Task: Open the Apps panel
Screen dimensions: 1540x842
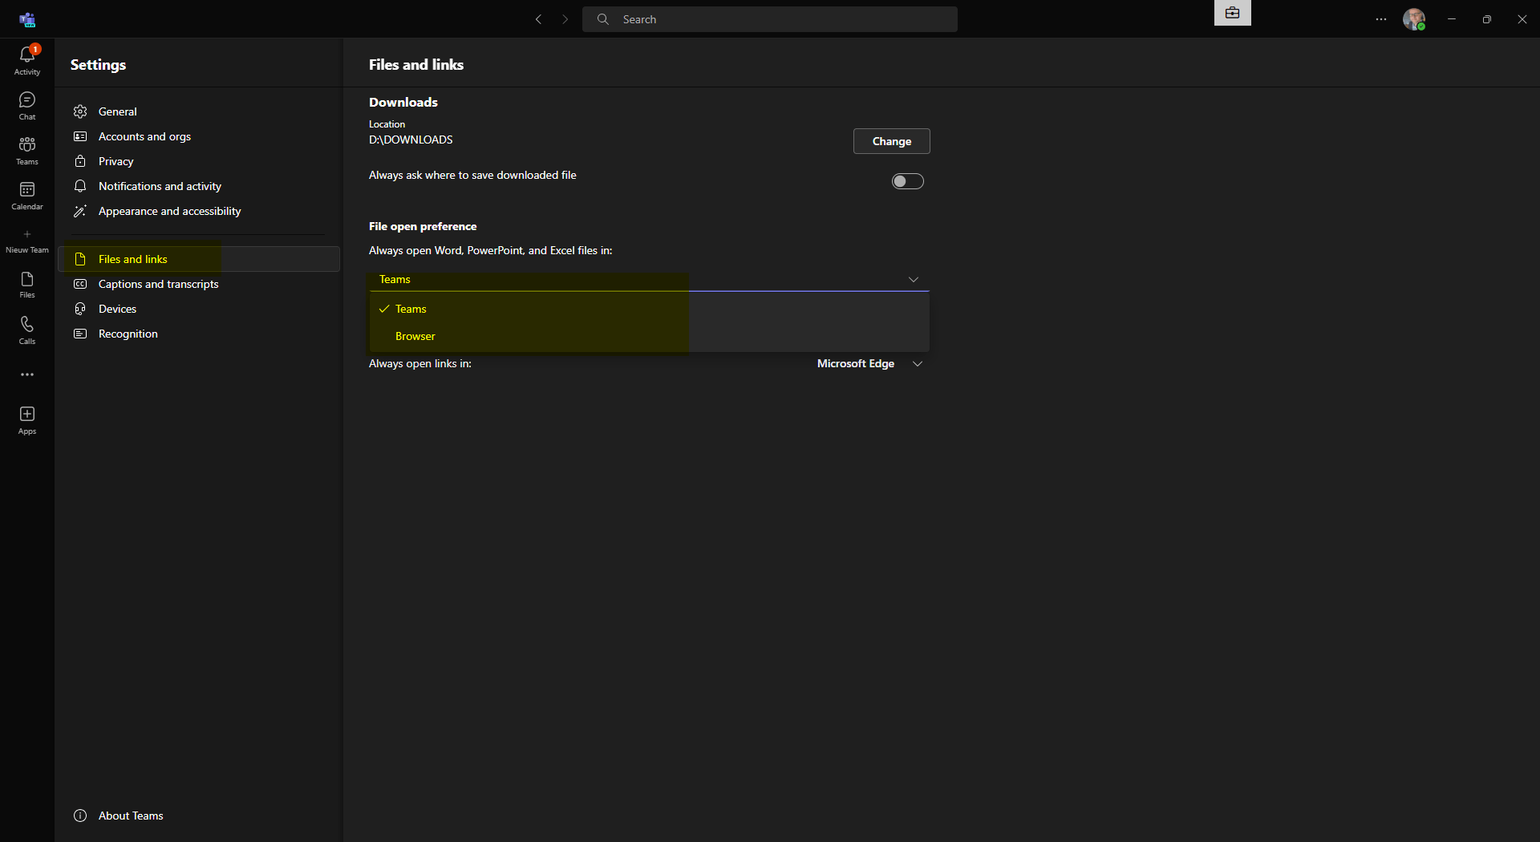Action: click(x=26, y=419)
